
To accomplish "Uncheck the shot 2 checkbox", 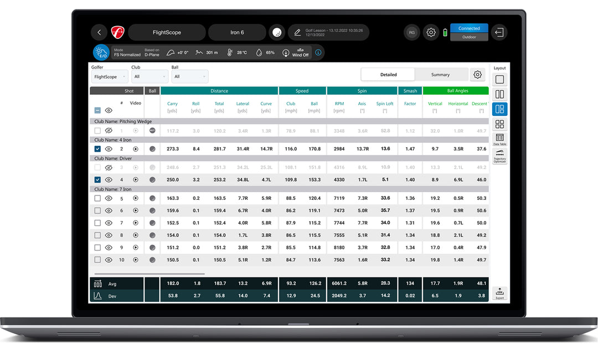I will coord(97,149).
